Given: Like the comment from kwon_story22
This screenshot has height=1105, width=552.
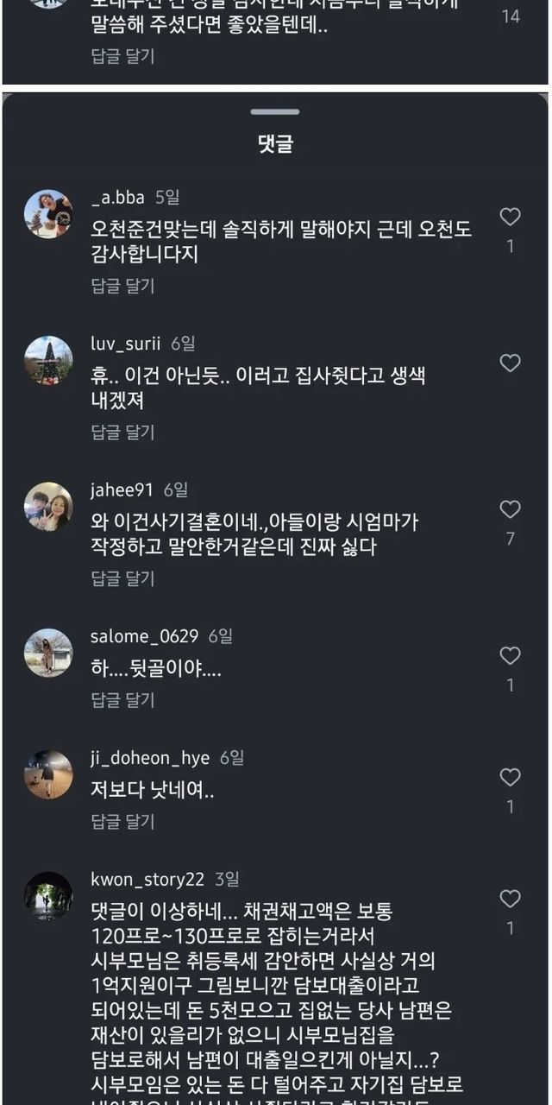Looking at the screenshot, I should (x=511, y=899).
